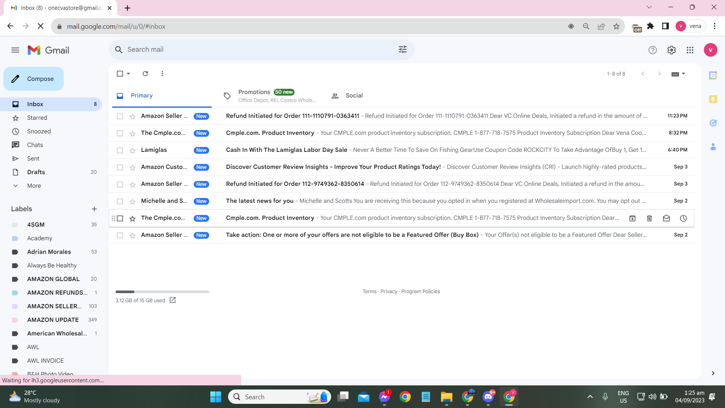This screenshot has height=408, width=725.
Task: Show side panel chevron at bottom right
Action: 713,373
